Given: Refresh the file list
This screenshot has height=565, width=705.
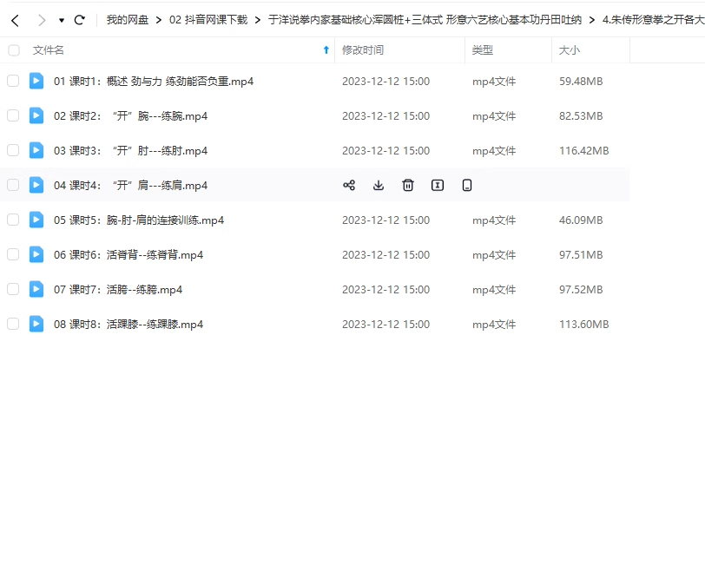Looking at the screenshot, I should pos(80,20).
